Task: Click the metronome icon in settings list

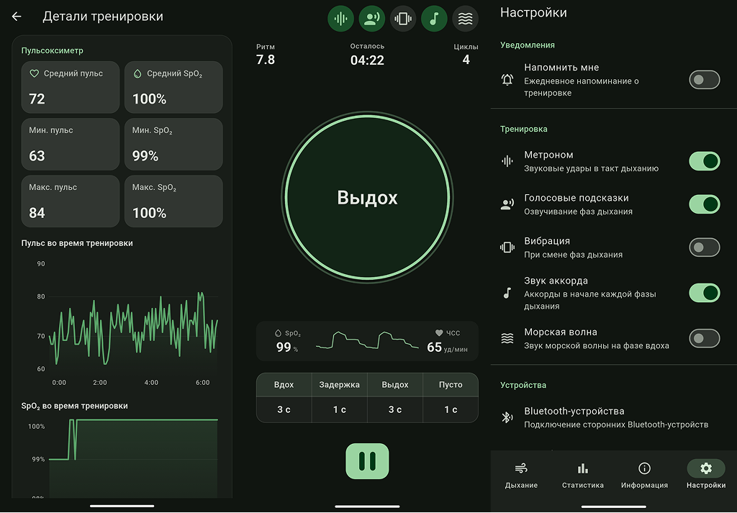Action: coord(507,161)
